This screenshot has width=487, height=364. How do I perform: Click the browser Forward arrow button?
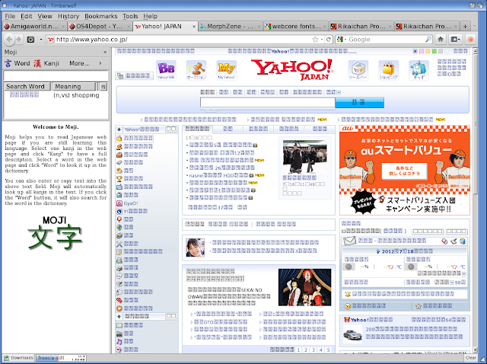[18, 40]
